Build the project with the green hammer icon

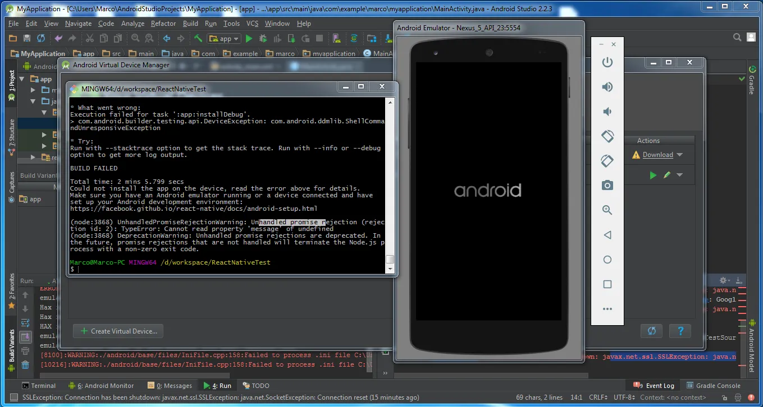(198, 39)
